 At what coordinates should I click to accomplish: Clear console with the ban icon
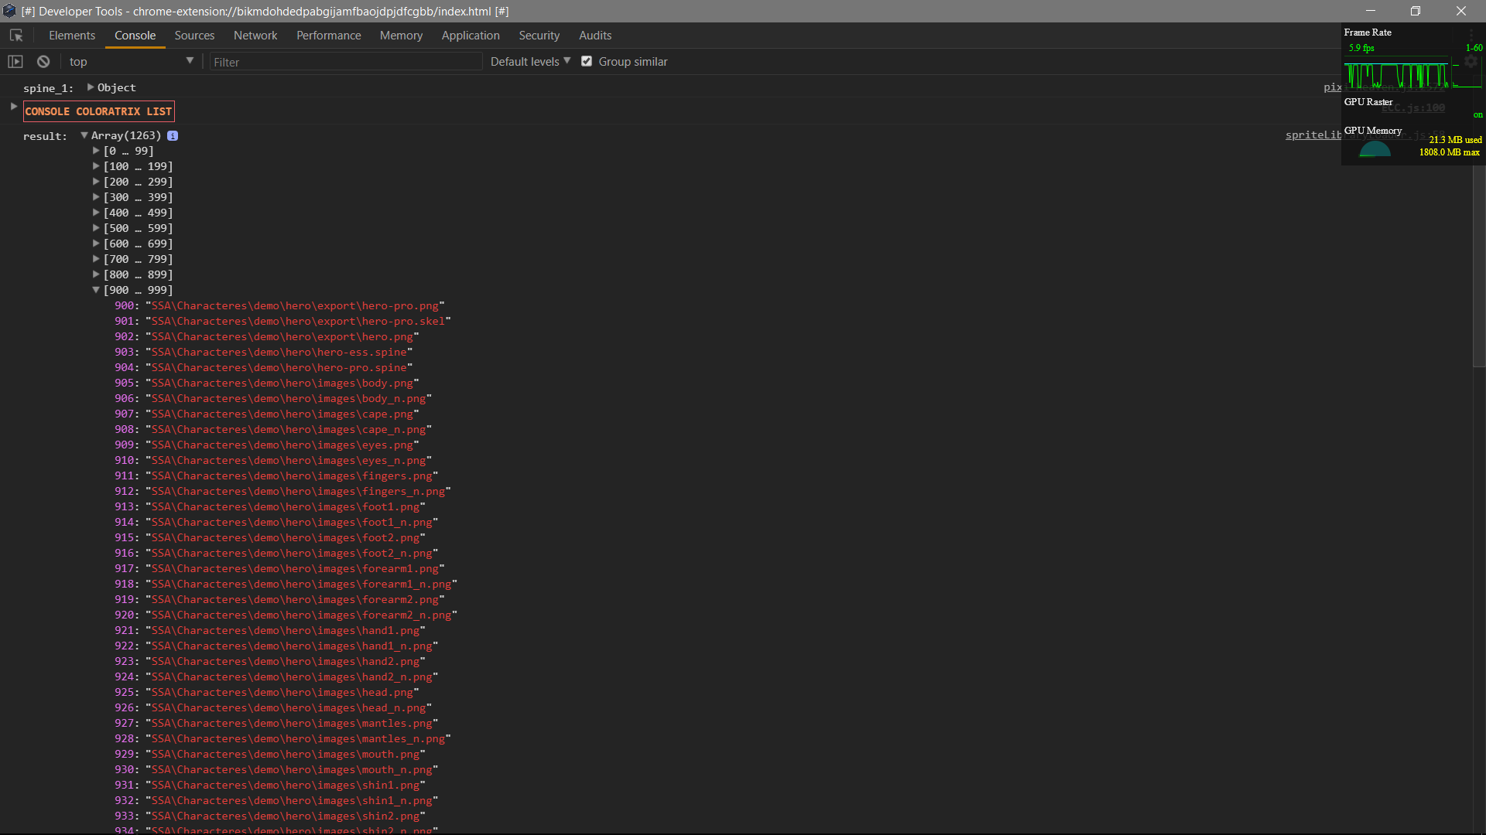pos(43,62)
